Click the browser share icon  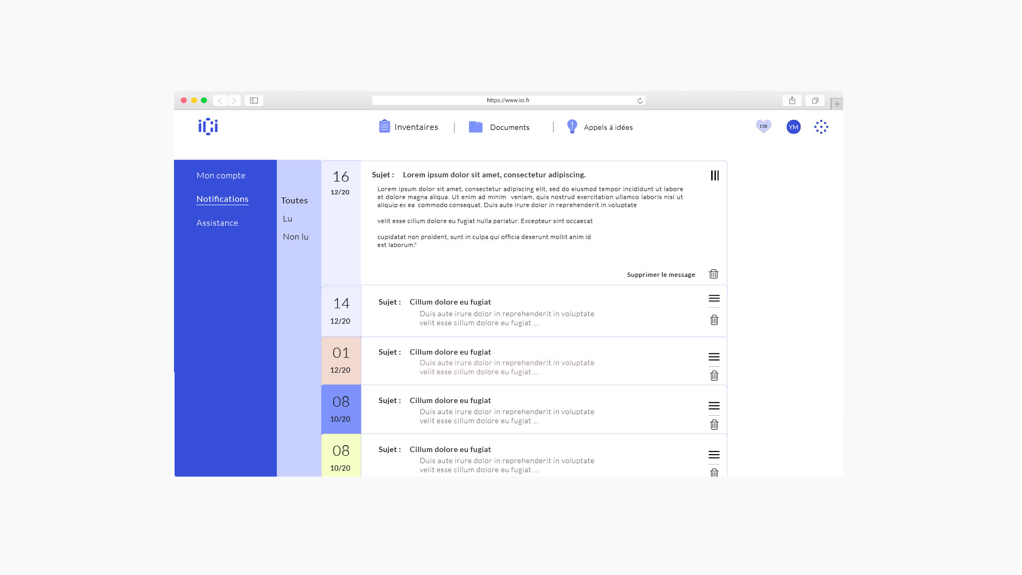tap(792, 100)
